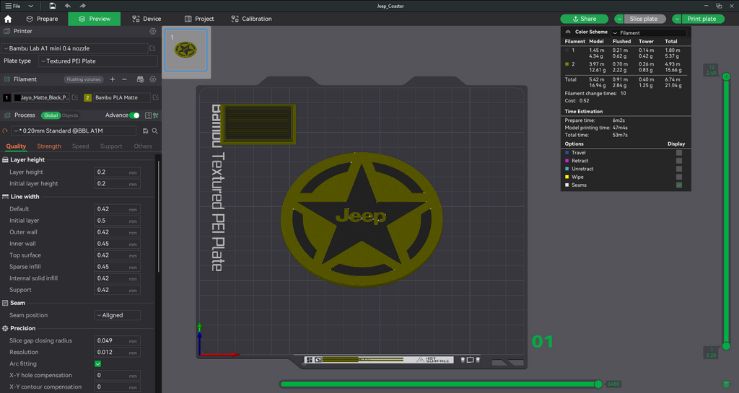
Task: Disable the Seams display checkbox
Action: [x=679, y=185]
